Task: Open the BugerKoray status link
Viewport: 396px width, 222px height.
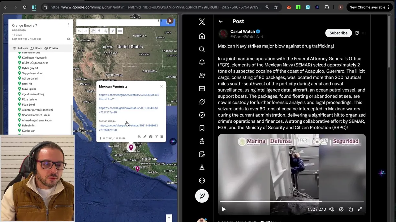Action: (x=128, y=110)
